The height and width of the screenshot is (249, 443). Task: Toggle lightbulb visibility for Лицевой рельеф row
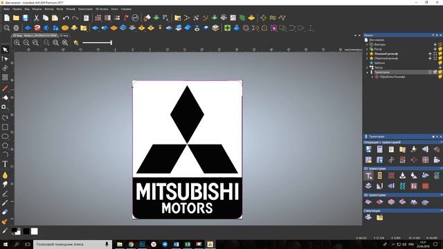coord(440,54)
